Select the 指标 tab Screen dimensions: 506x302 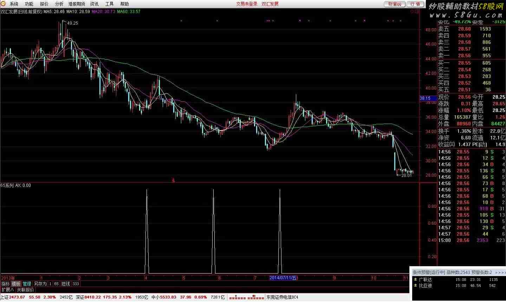point(6,284)
